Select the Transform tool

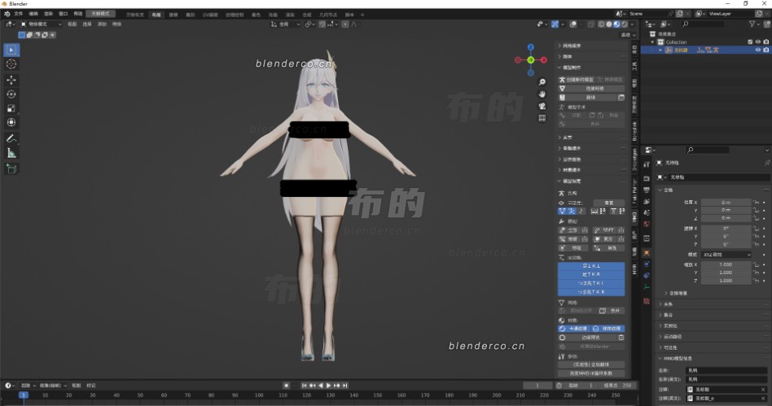[11, 123]
